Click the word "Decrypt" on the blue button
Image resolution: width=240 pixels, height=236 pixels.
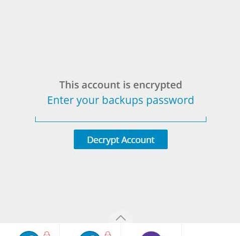tap(103, 140)
